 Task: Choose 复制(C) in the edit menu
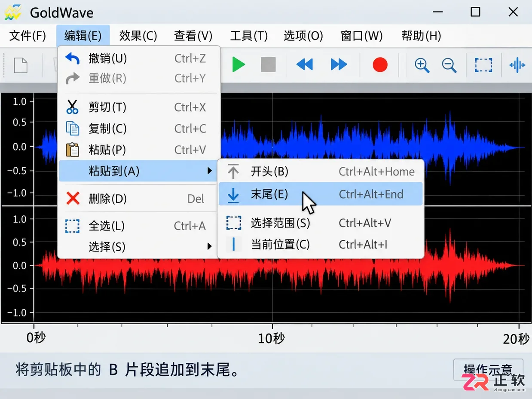pos(139,129)
